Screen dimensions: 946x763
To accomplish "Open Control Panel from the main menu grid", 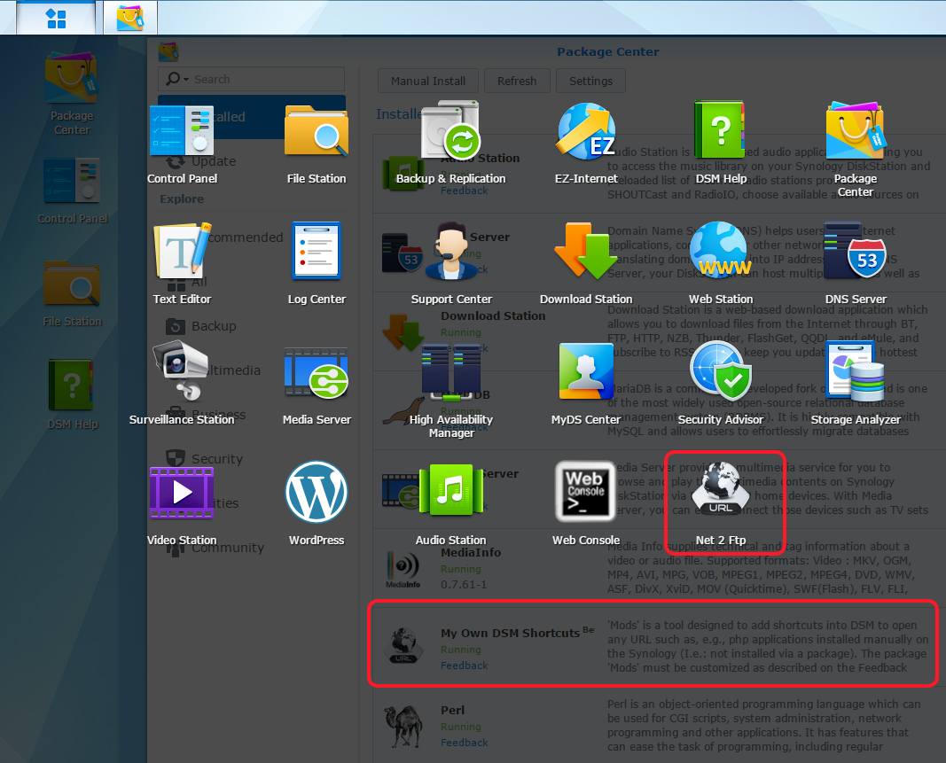I will point(182,144).
